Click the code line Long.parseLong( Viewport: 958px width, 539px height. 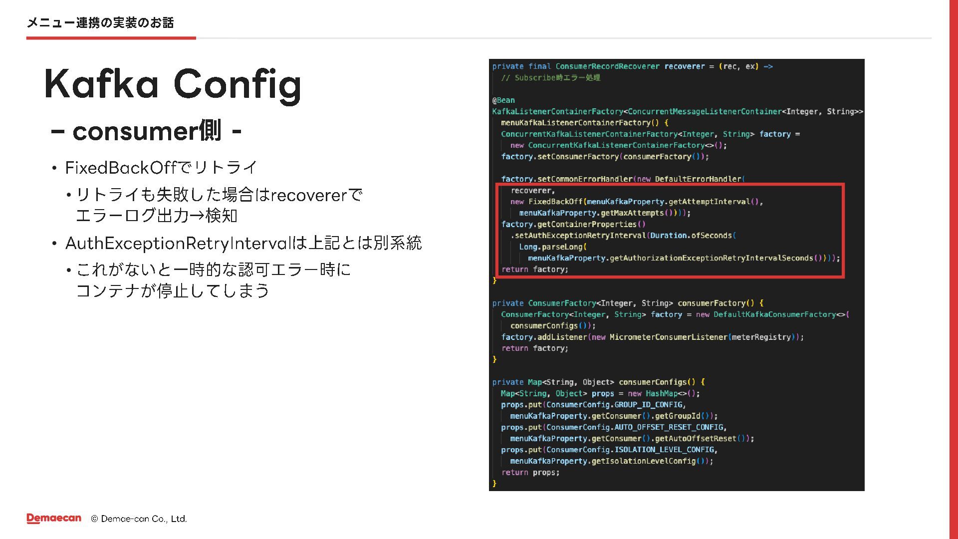(553, 247)
